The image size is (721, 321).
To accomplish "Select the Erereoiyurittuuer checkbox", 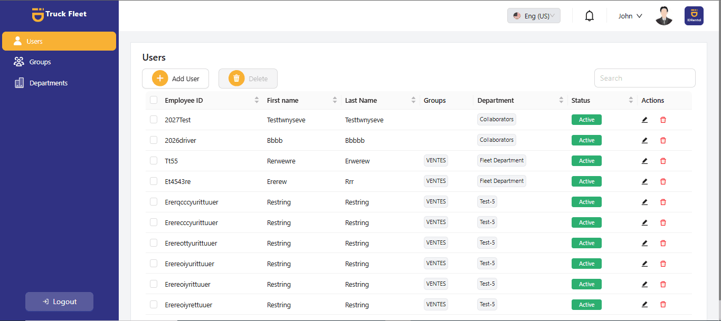I will [154, 264].
